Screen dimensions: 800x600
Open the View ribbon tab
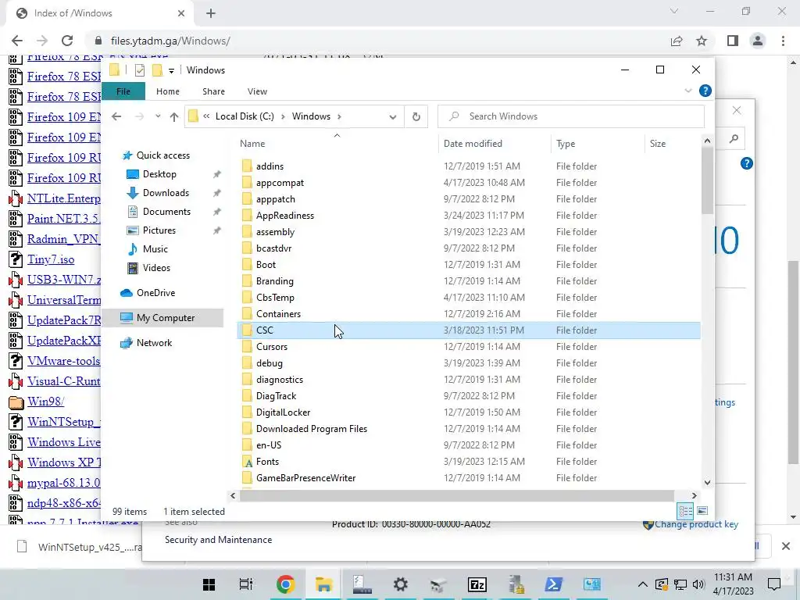(x=257, y=91)
